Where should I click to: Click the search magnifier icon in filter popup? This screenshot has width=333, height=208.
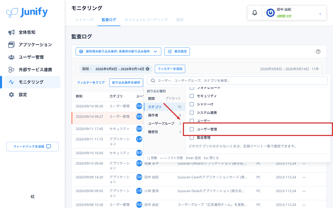(153, 81)
